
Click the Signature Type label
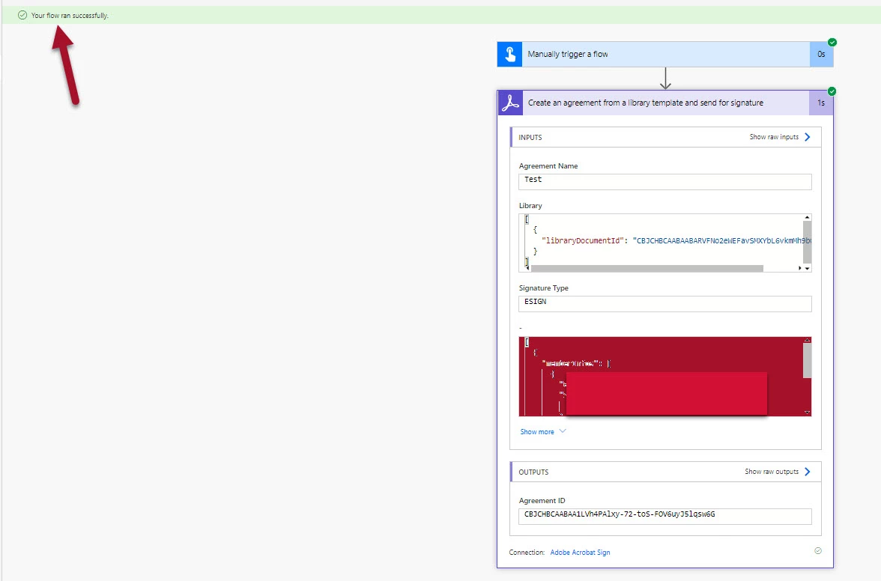coord(543,288)
